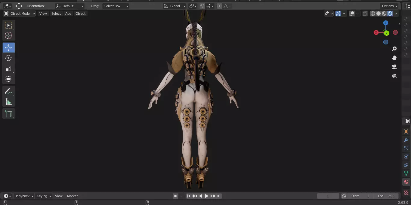Switch to Solid viewport shading
This screenshot has width=411, height=205.
379,14
